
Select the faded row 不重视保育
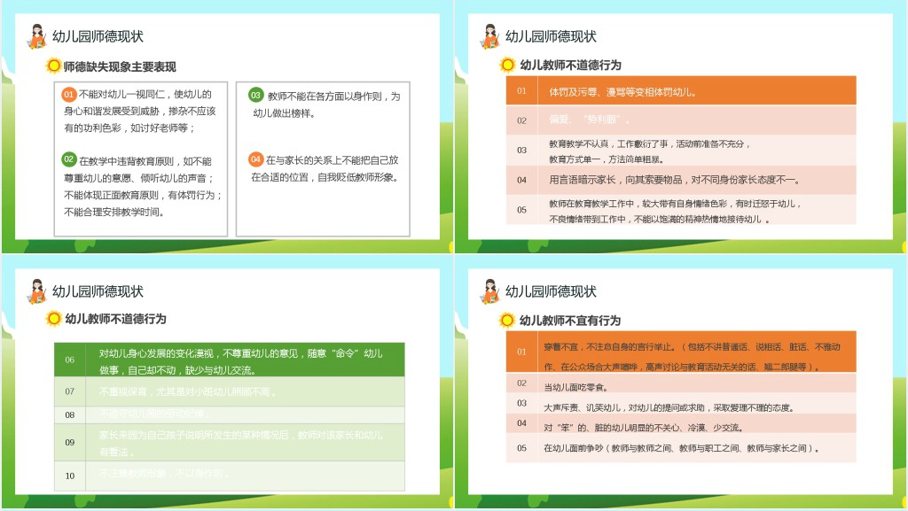click(230, 392)
